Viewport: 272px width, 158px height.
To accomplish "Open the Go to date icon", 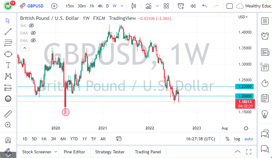I will (118, 139).
